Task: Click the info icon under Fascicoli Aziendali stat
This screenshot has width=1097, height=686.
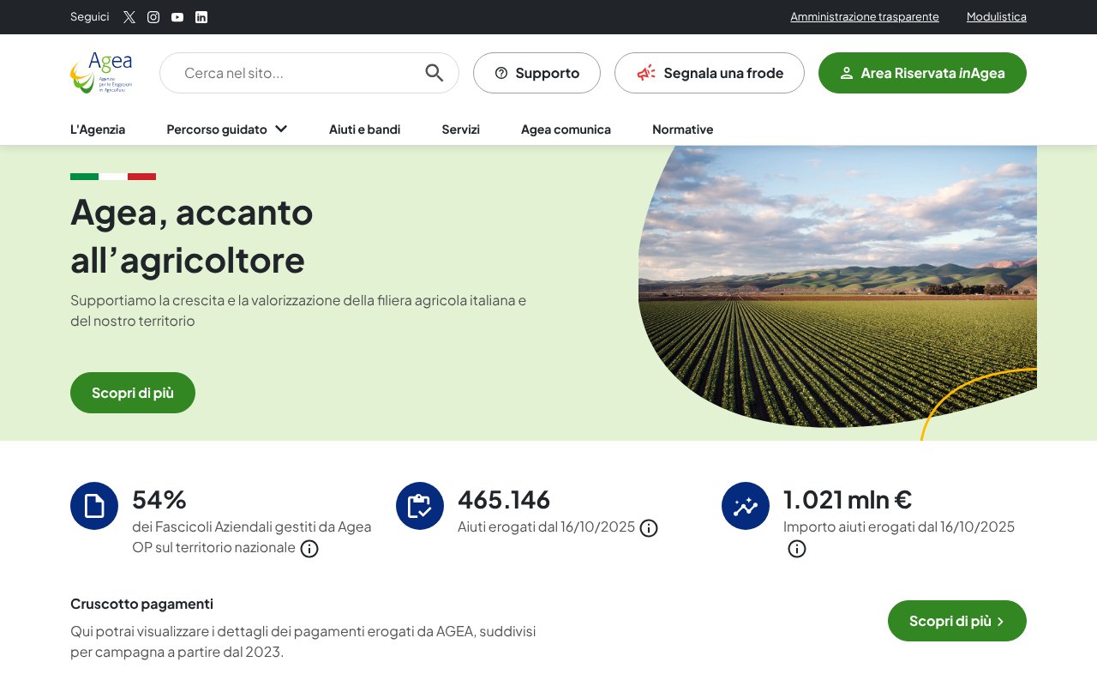Action: click(309, 549)
